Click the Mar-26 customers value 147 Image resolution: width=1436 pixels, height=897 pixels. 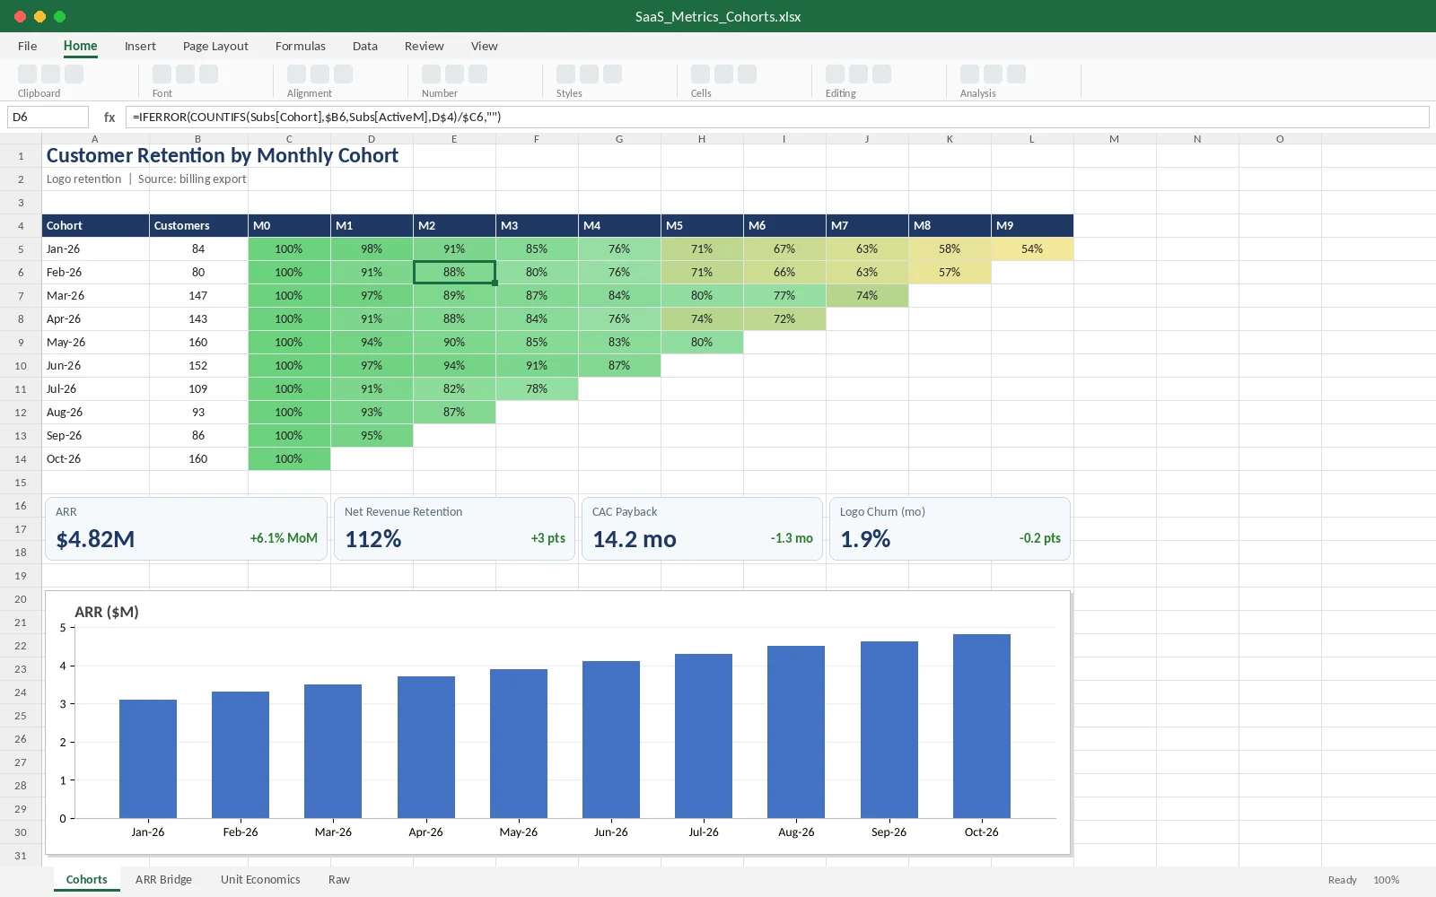[198, 295]
